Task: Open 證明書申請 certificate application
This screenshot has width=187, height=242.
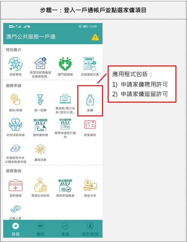Action: click(40, 125)
